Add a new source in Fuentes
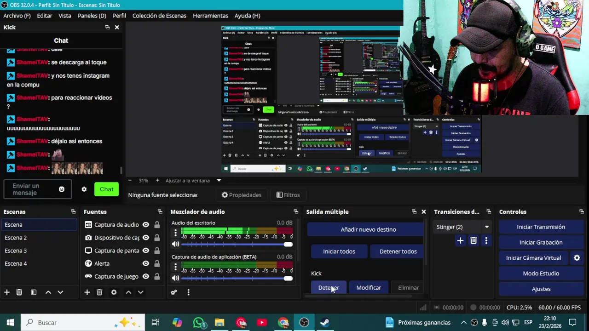 point(87,292)
